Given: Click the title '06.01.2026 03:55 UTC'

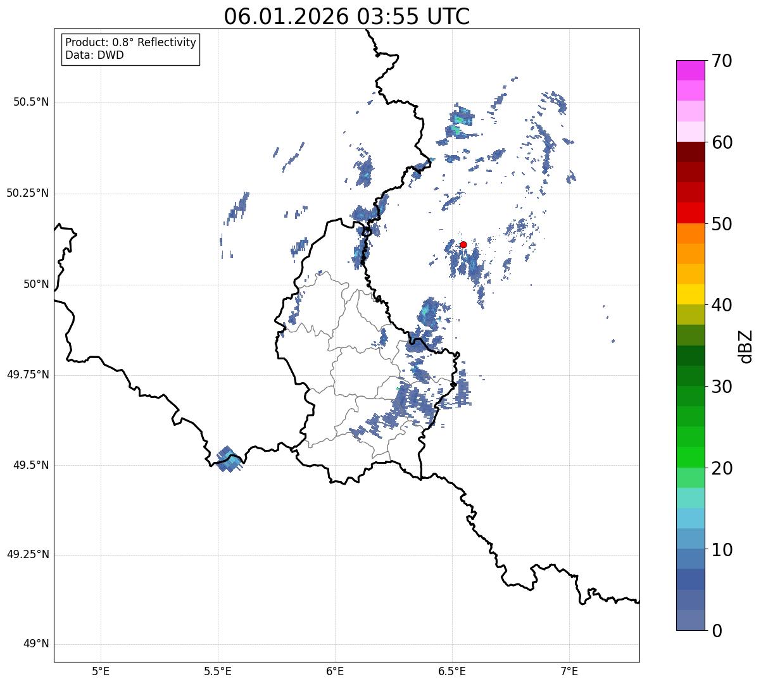Looking at the screenshot, I should pyautogui.click(x=347, y=16).
